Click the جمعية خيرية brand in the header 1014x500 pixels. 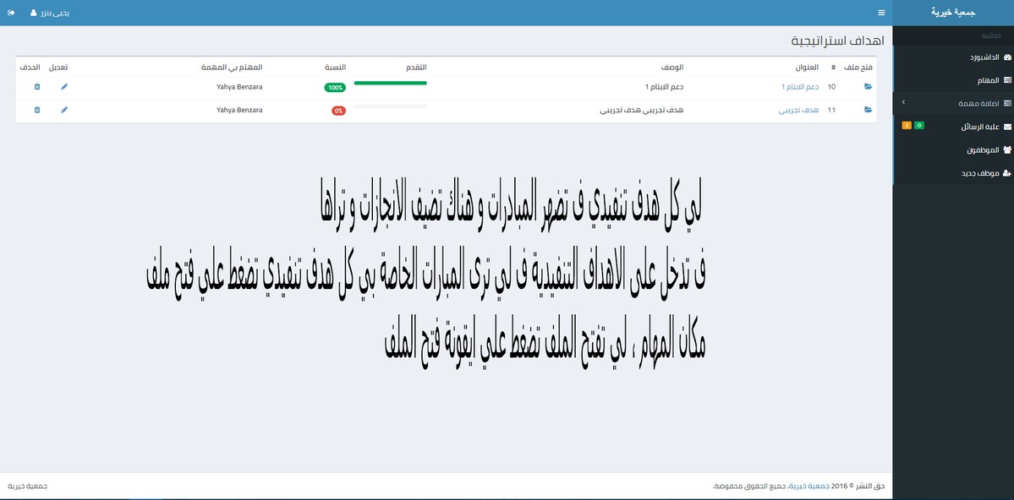pos(953,13)
